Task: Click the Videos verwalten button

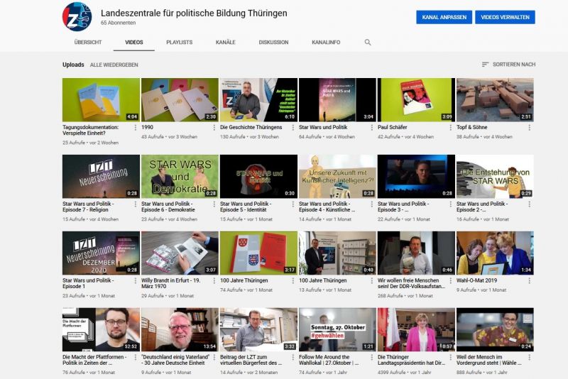Action: [505, 17]
